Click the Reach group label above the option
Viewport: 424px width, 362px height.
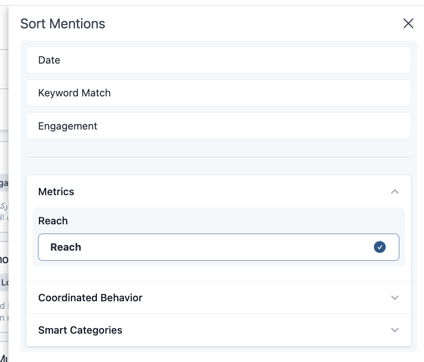pos(53,221)
